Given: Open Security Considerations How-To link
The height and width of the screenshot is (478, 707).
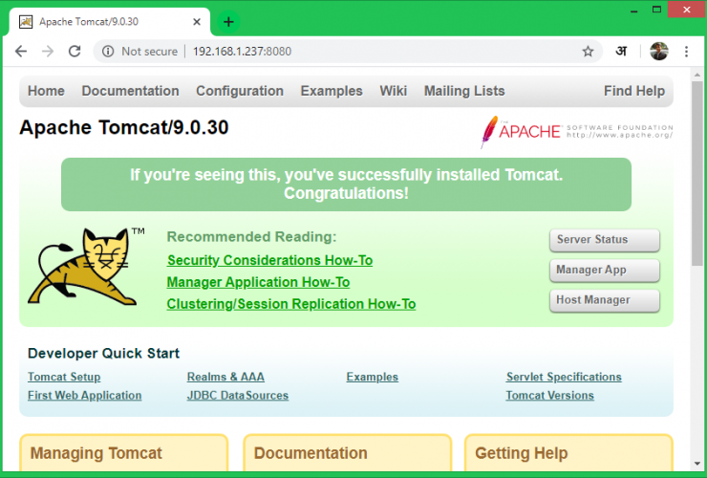Looking at the screenshot, I should 269,260.
